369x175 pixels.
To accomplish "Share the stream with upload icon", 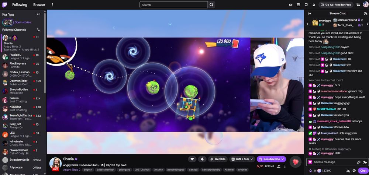I will [279, 166].
